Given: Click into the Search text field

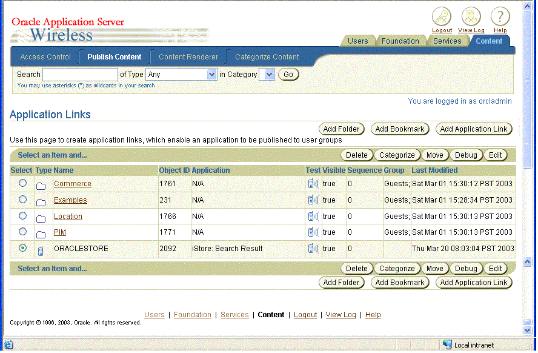Looking at the screenshot, I should point(80,75).
